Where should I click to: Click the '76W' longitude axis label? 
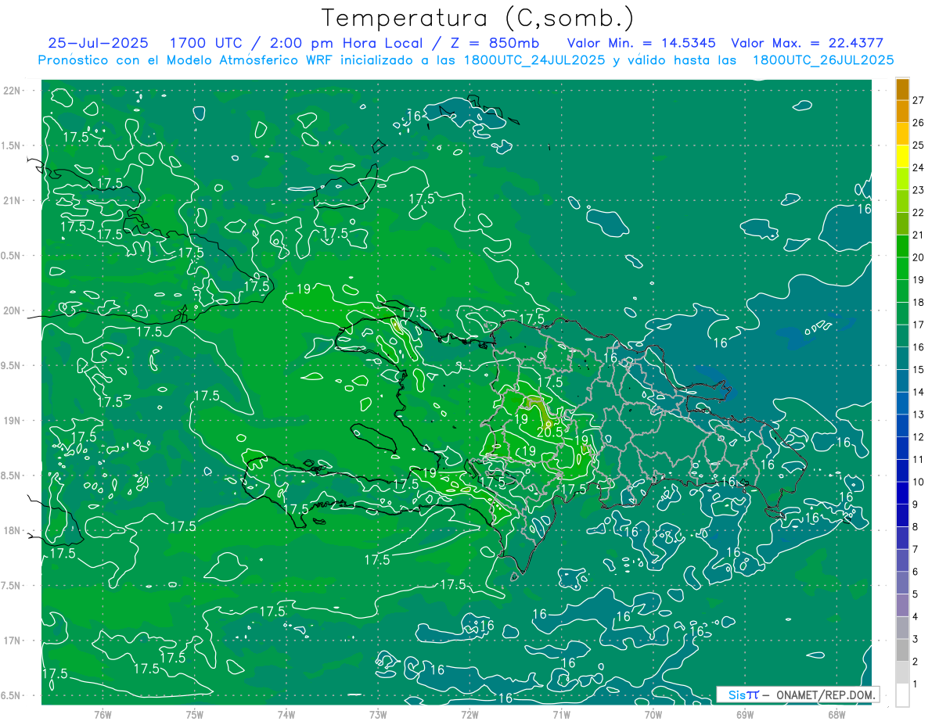(103, 714)
